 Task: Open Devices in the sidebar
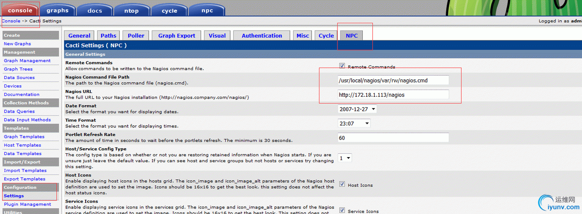[x=12, y=86]
